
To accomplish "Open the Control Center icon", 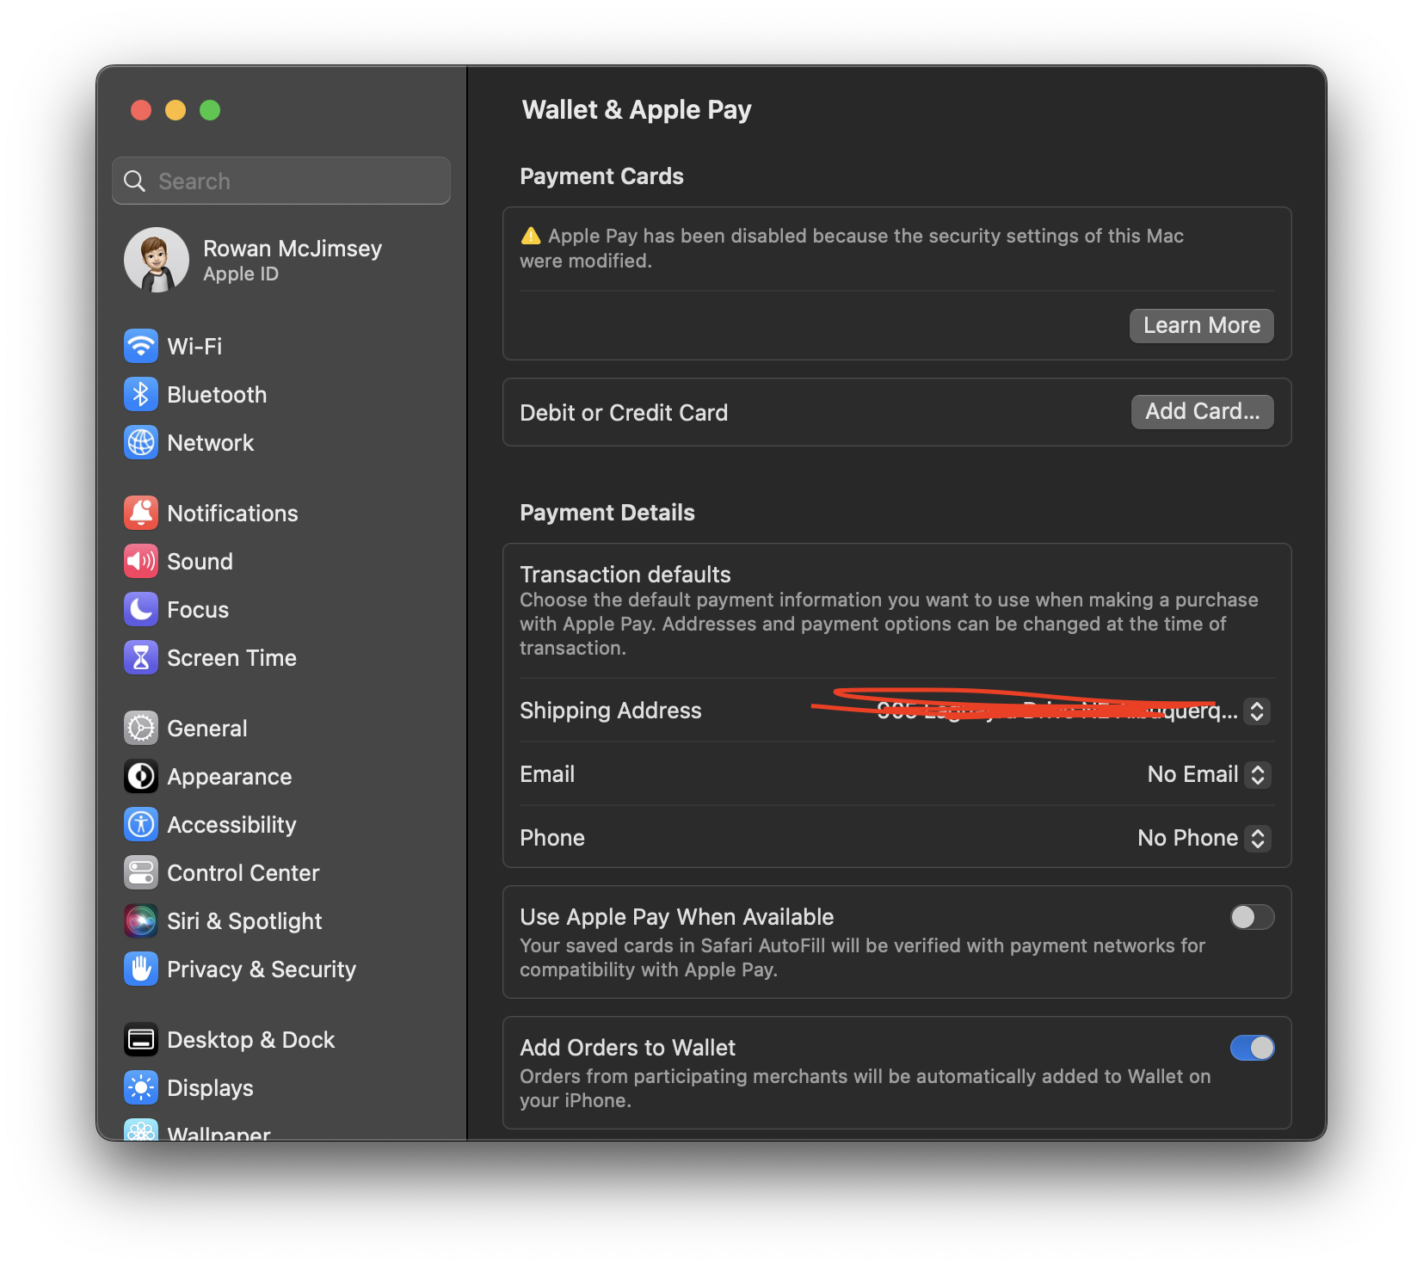I will 141,873.
